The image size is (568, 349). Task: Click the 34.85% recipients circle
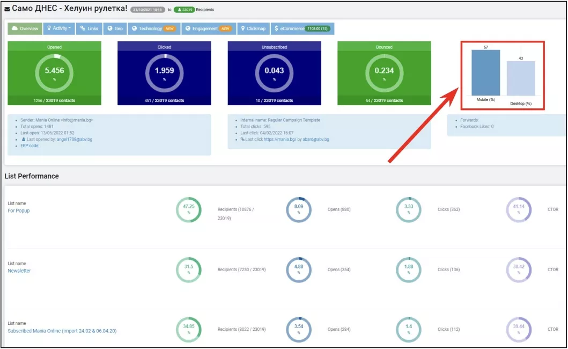(x=189, y=330)
